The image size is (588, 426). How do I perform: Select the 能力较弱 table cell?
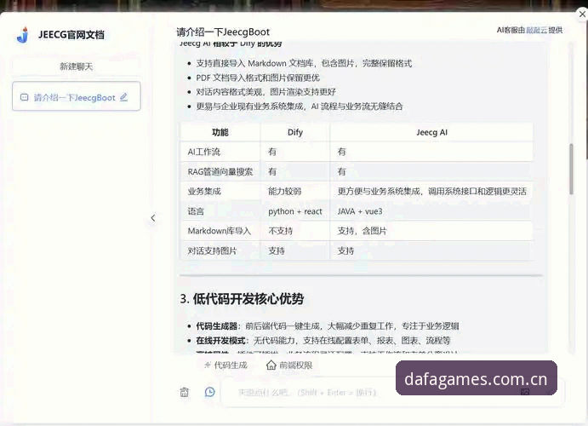click(x=295, y=192)
